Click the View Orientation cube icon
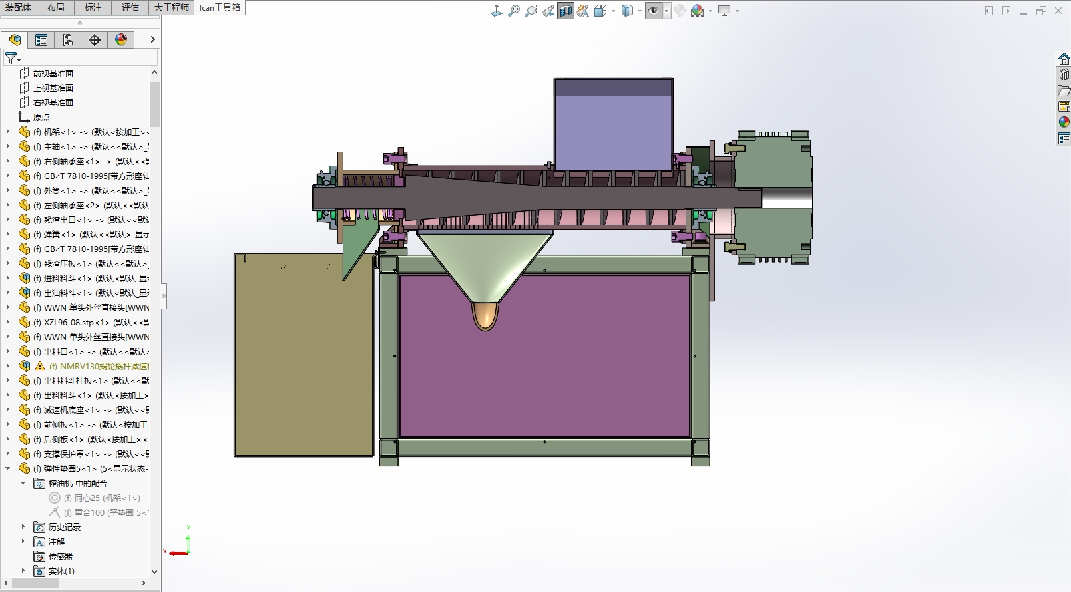The height and width of the screenshot is (592, 1071). click(600, 11)
